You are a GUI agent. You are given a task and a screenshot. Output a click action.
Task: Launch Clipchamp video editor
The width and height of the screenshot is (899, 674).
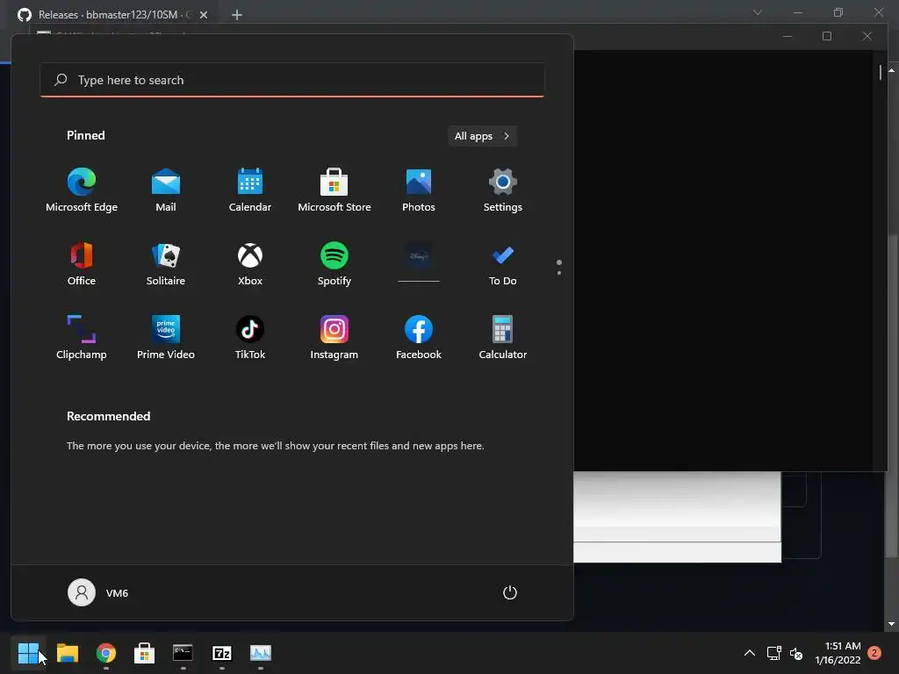point(82,338)
